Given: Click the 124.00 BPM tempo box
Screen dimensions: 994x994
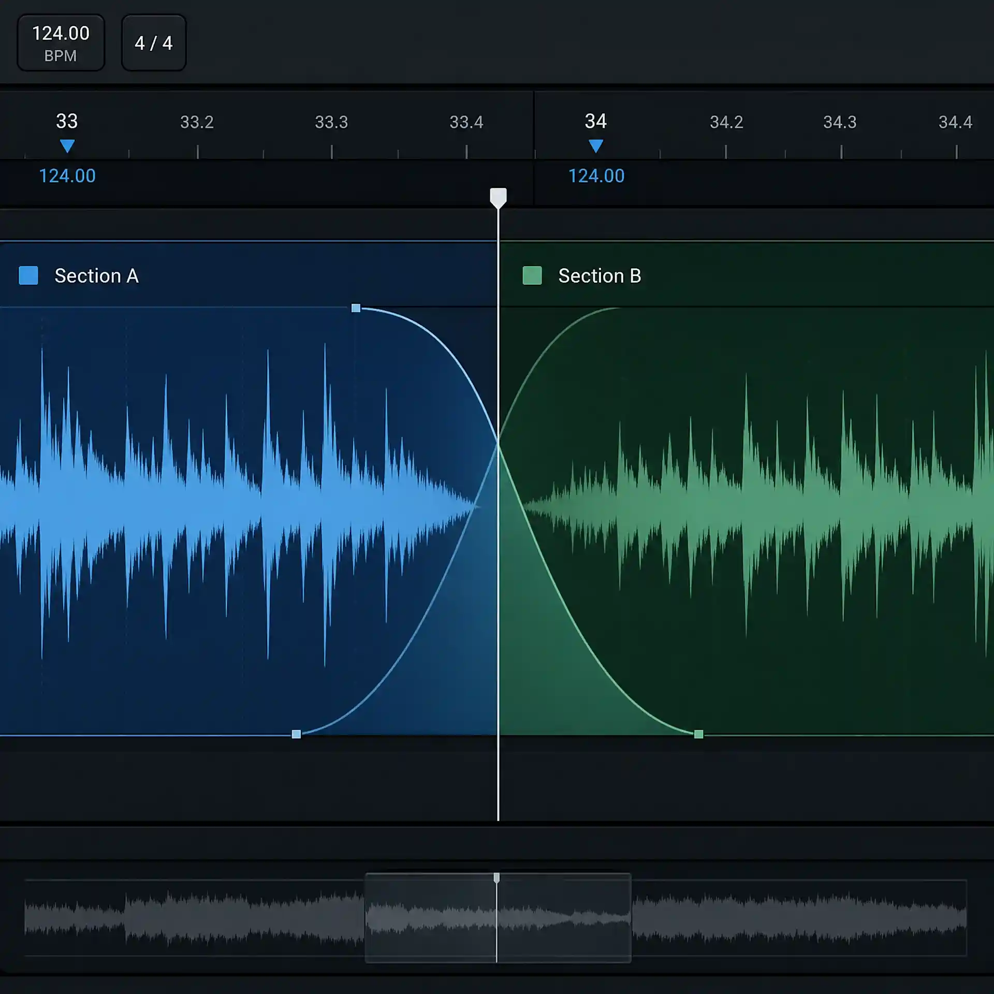Looking at the screenshot, I should pos(61,43).
